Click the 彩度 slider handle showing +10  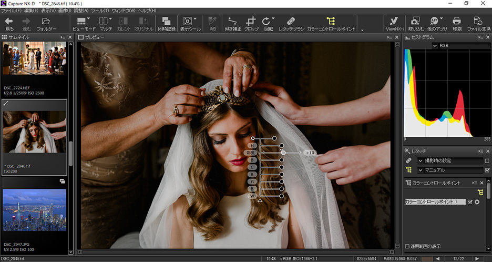pos(283,153)
